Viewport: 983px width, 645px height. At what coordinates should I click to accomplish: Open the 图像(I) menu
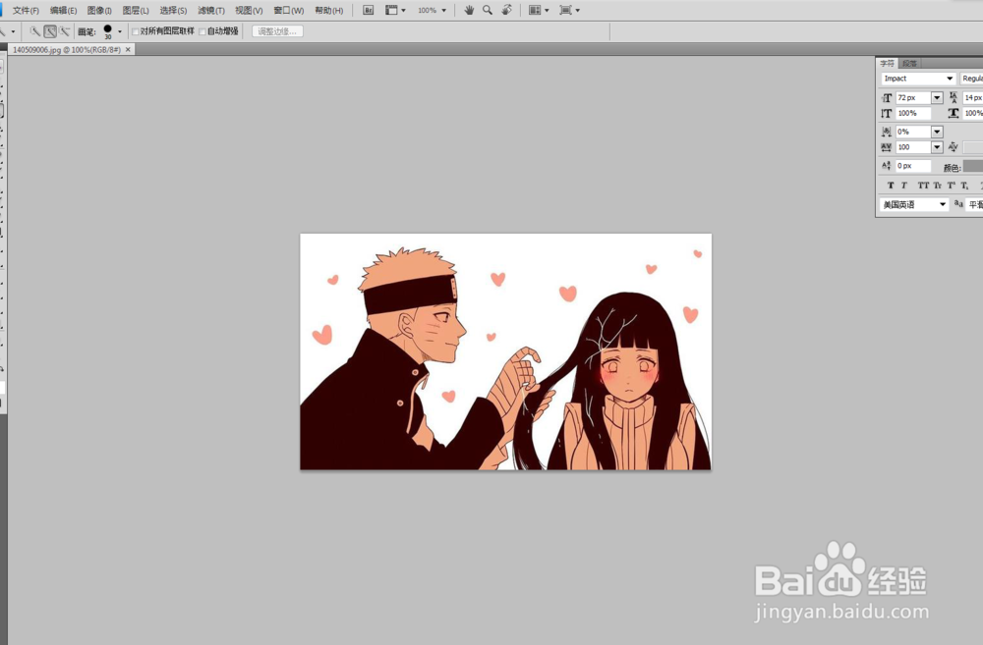[x=99, y=11]
